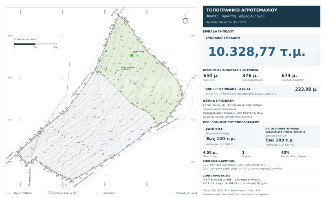
Task: Click the Δασικό τμήμα ΔΔ legend text
Action: point(65,193)
